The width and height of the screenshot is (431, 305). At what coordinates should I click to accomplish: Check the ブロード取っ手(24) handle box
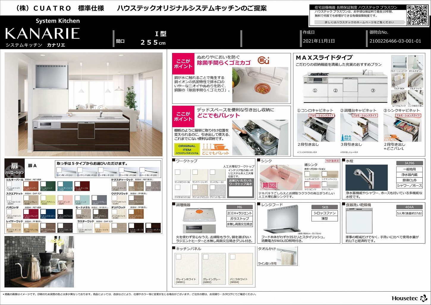point(121,170)
